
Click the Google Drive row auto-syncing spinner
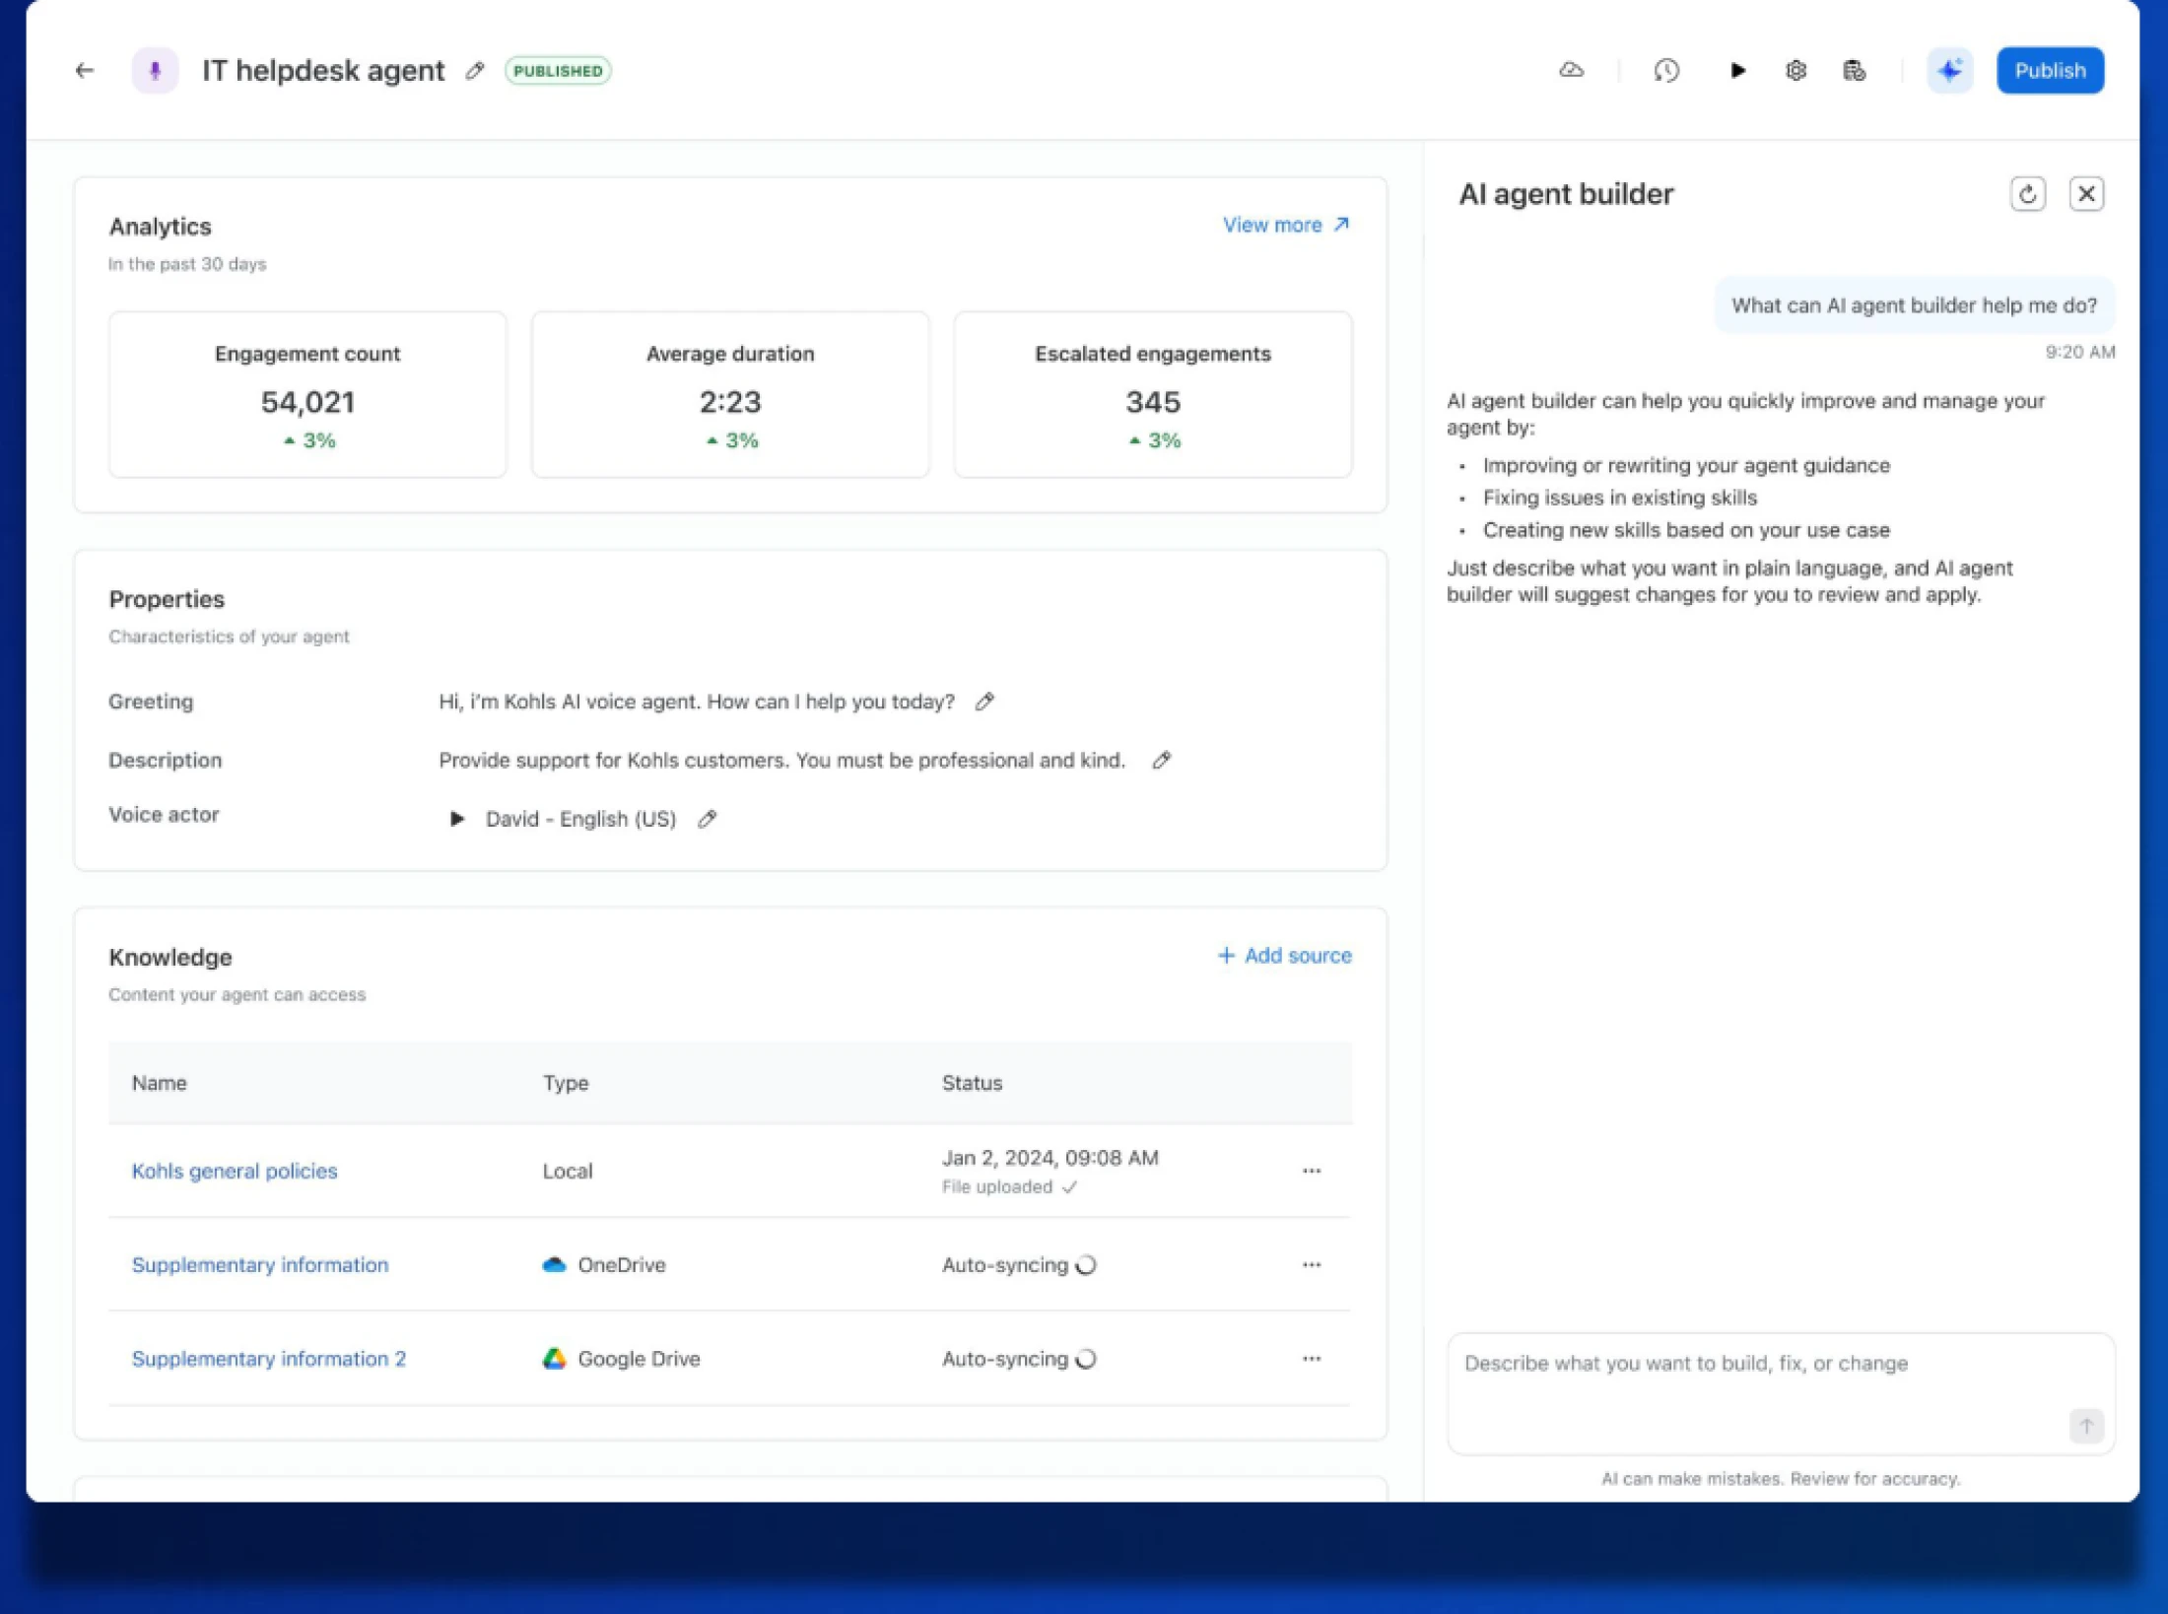point(1086,1359)
